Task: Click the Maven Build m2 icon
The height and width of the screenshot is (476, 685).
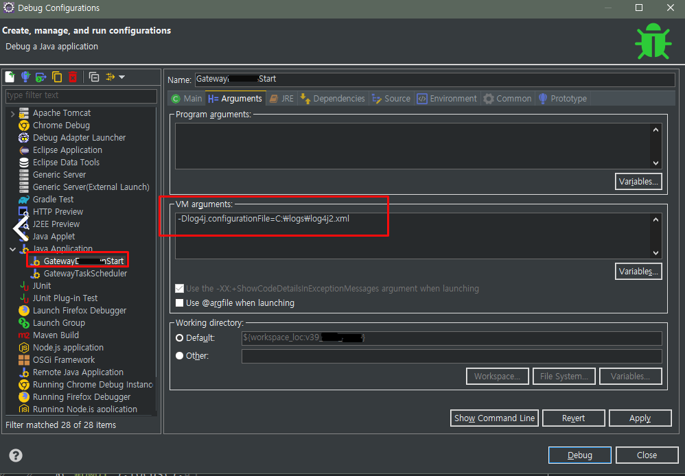Action: (x=24, y=335)
